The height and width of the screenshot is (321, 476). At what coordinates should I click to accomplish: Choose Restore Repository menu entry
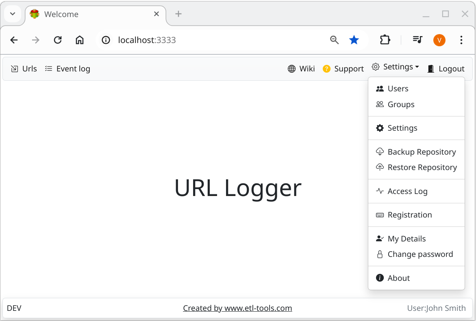point(416,167)
